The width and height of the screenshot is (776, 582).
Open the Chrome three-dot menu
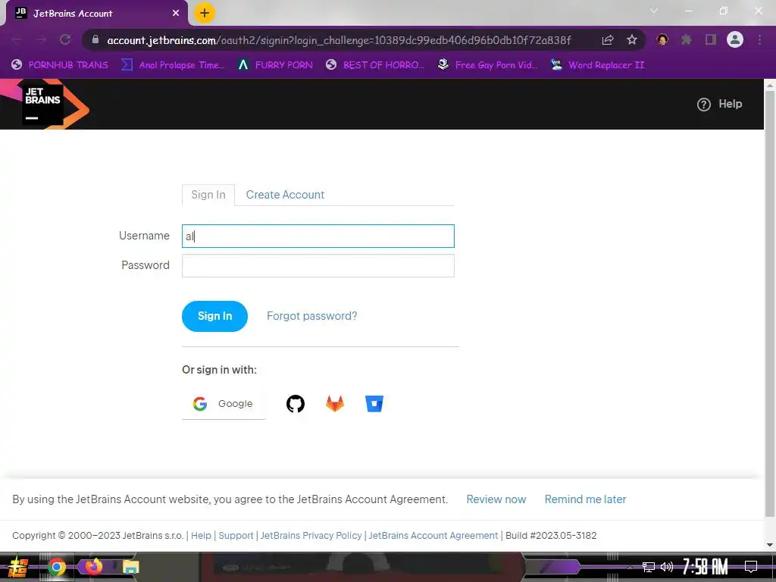(759, 39)
